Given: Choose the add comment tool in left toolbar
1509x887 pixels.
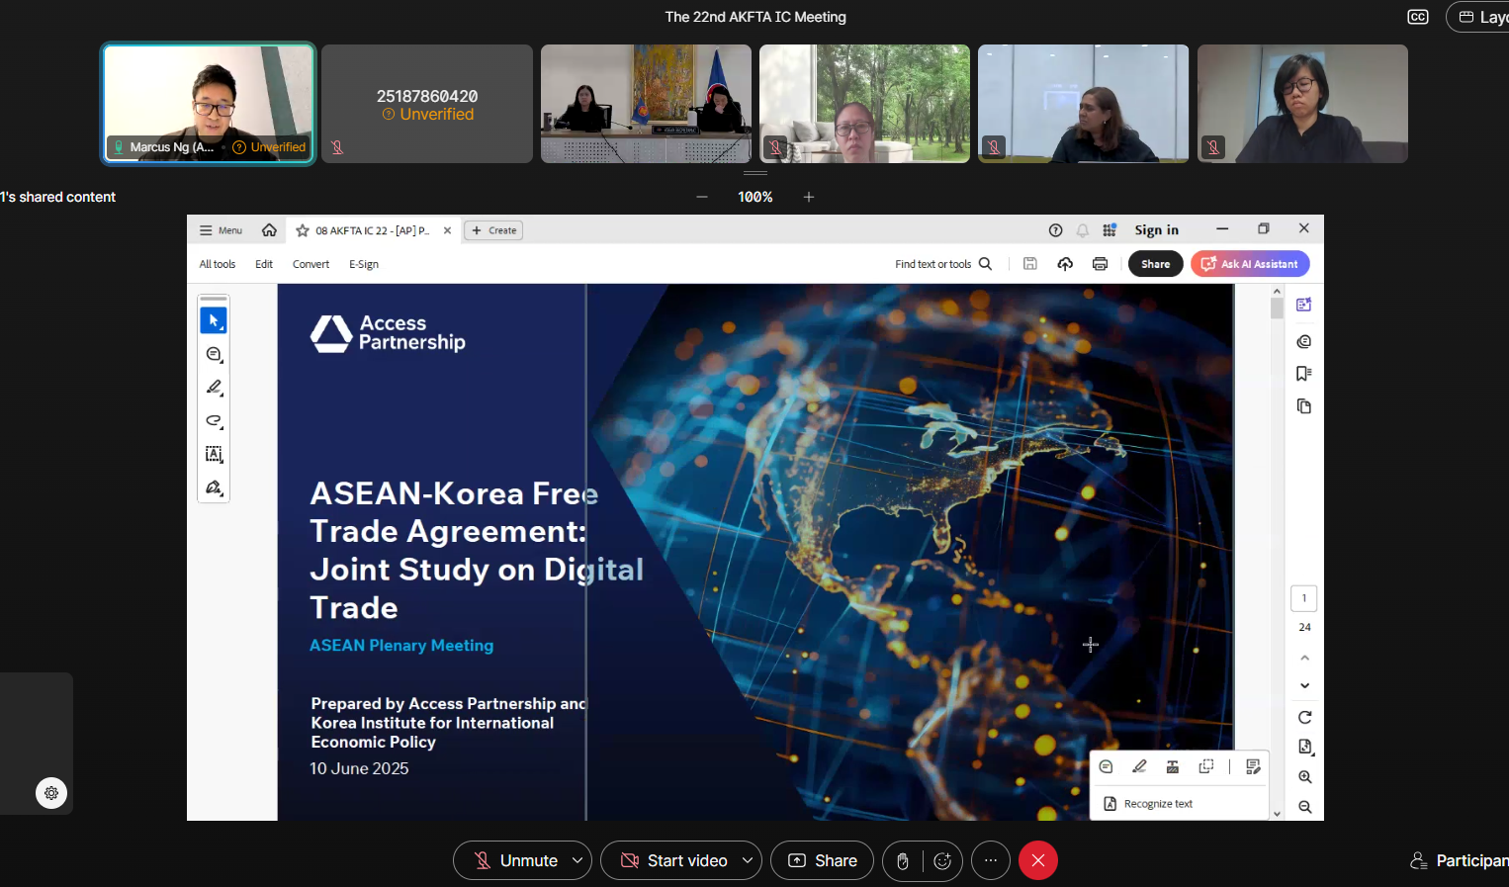Looking at the screenshot, I should (x=214, y=354).
